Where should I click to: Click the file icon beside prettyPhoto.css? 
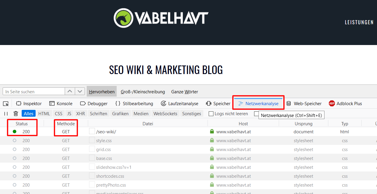coord(92,185)
